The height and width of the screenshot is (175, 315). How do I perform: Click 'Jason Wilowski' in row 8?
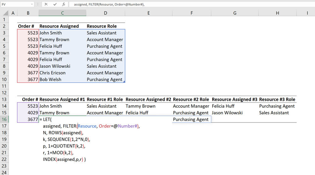pos(55,66)
